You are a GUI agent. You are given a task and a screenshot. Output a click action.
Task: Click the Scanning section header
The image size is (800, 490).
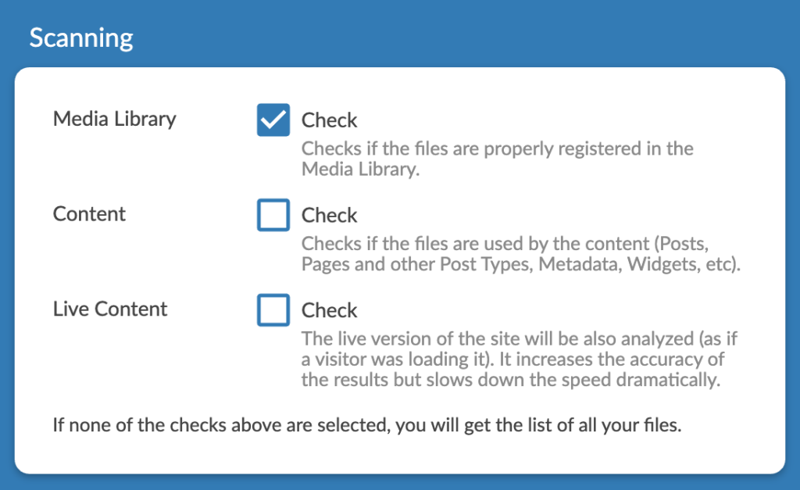click(x=80, y=37)
